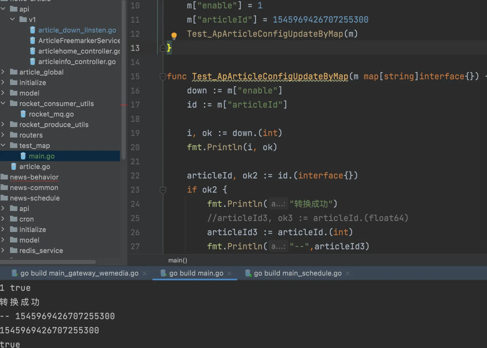Expand the routers folder
Viewport: 487px width, 348px height.
(x=3, y=135)
